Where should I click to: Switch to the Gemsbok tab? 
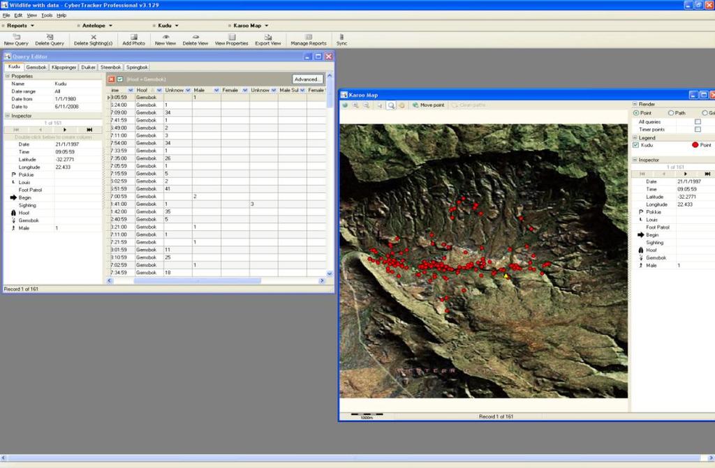coord(36,68)
